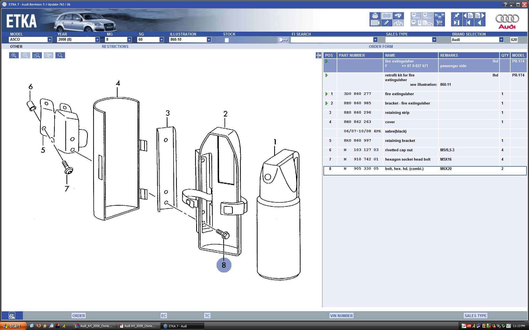Click the exit door icon
Screen dimensions: 529x330
tap(457, 23)
